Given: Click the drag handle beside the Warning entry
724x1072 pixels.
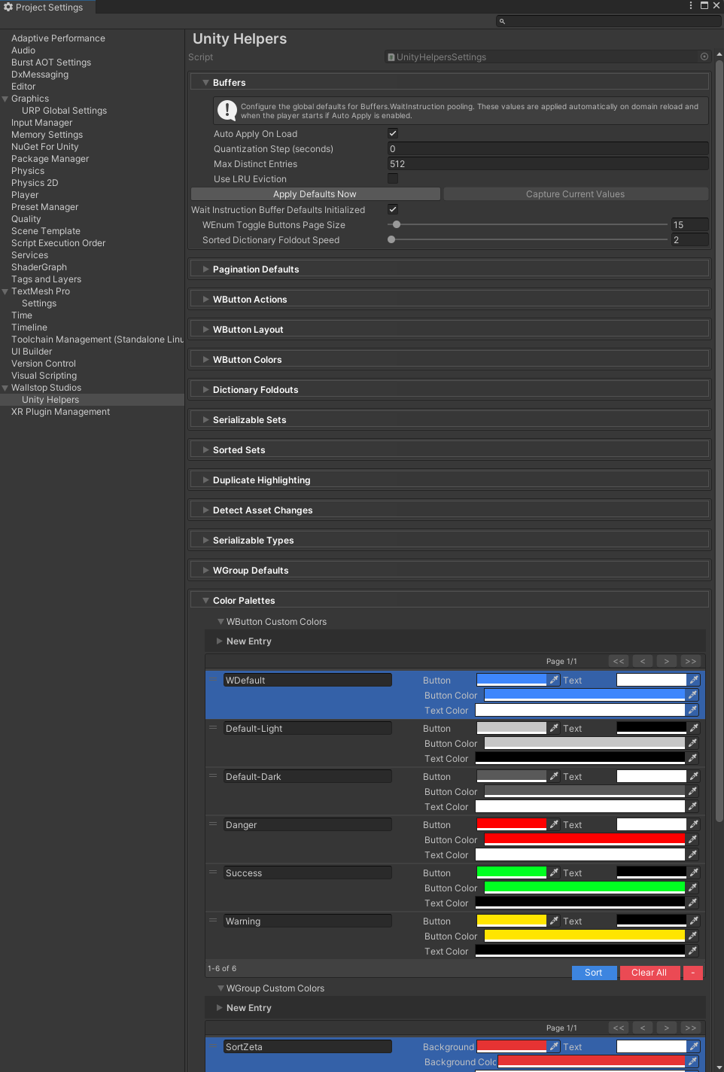Looking at the screenshot, I should [x=213, y=920].
